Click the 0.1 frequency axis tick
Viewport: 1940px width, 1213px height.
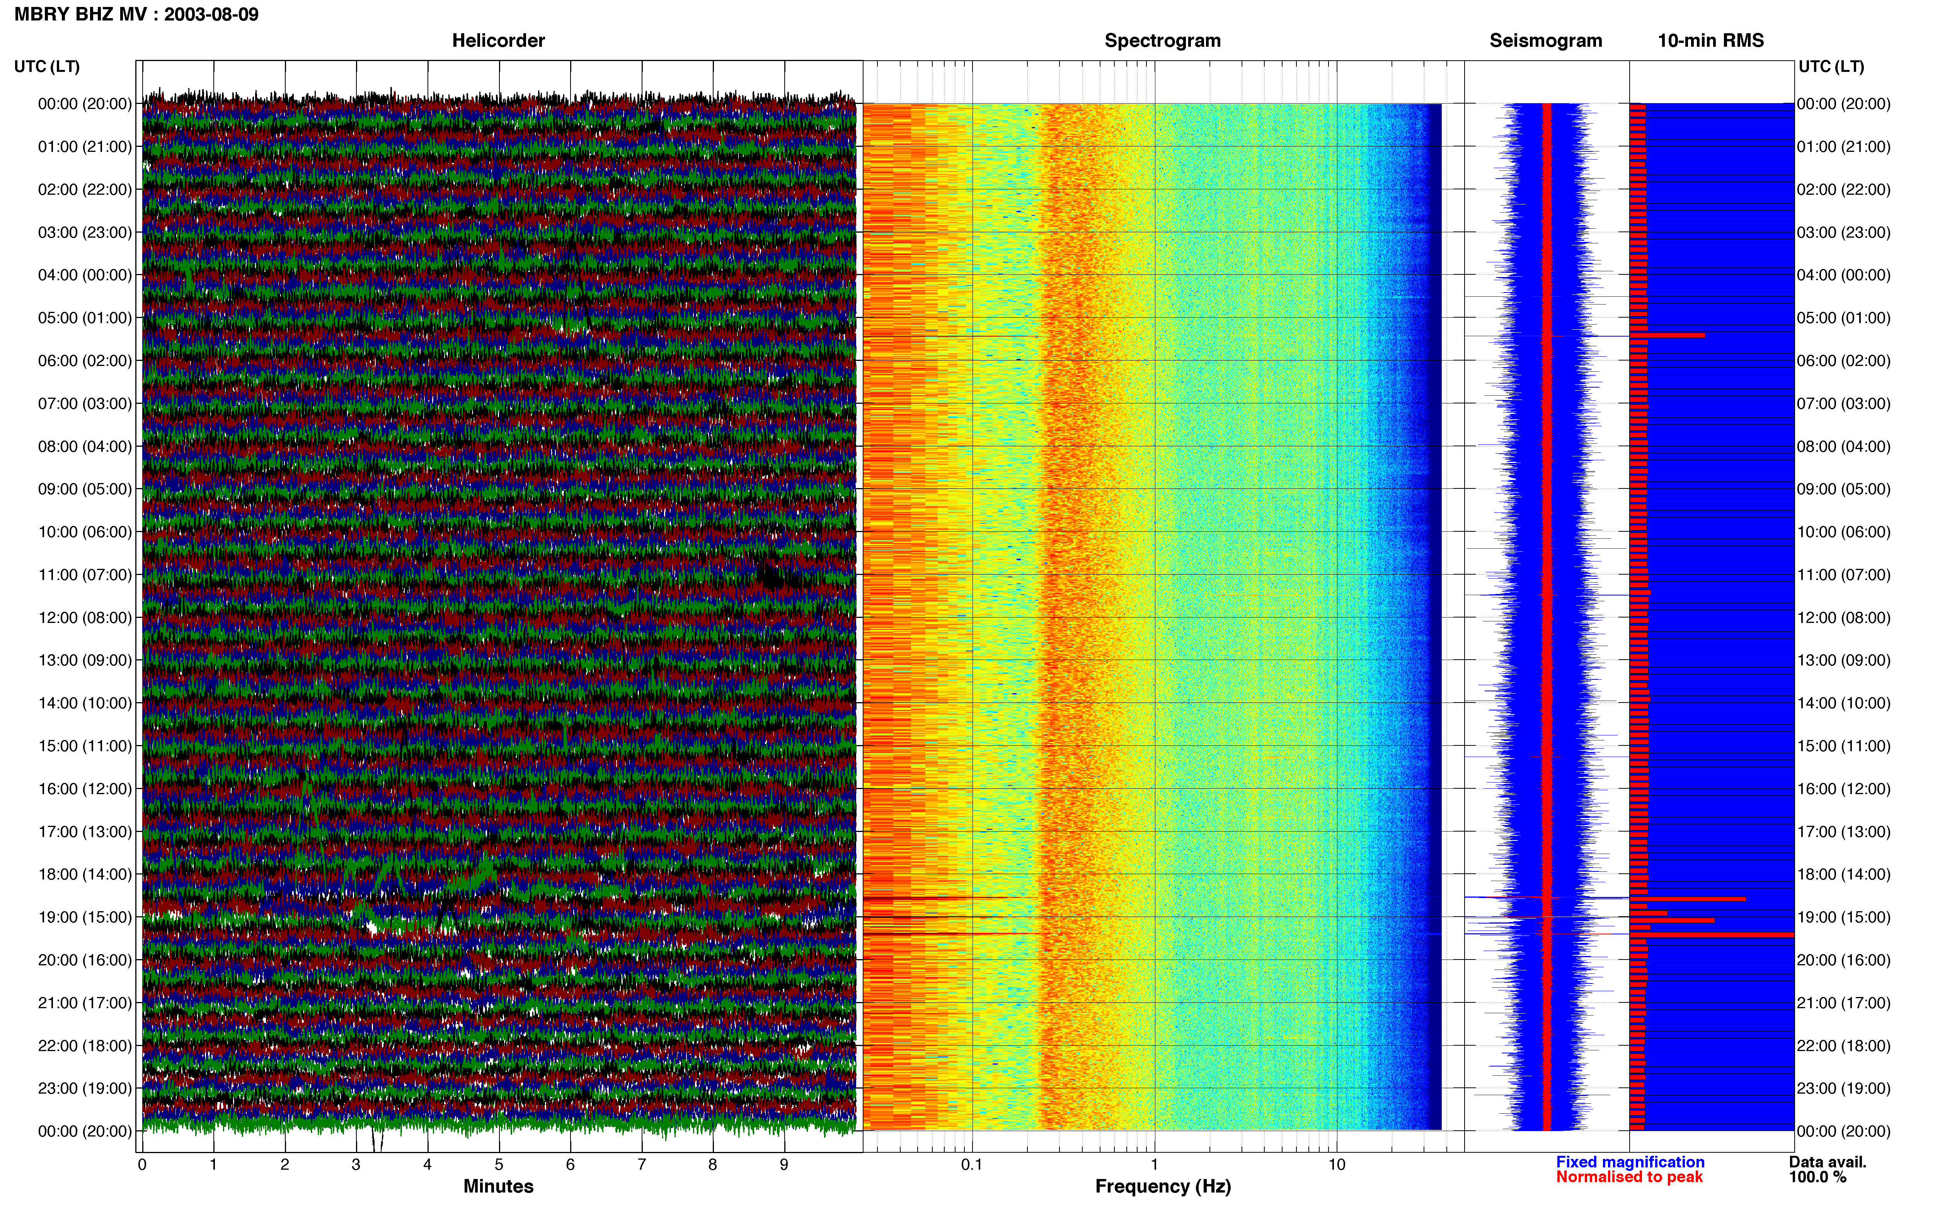pyautogui.click(x=972, y=1165)
